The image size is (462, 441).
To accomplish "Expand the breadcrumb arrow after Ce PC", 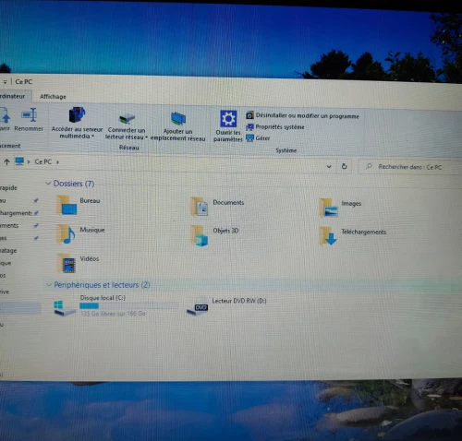I will pos(57,162).
